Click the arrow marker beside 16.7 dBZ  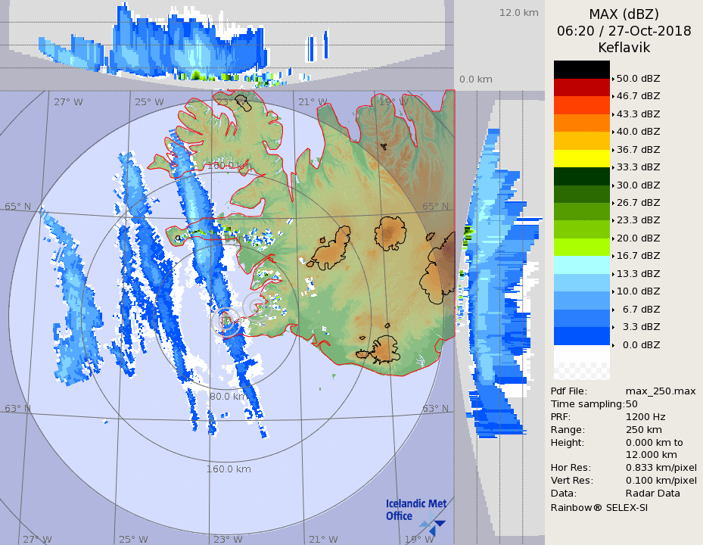coord(613,256)
